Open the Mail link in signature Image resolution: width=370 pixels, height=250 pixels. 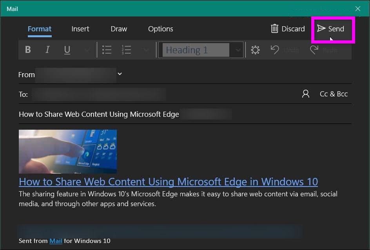click(x=56, y=241)
